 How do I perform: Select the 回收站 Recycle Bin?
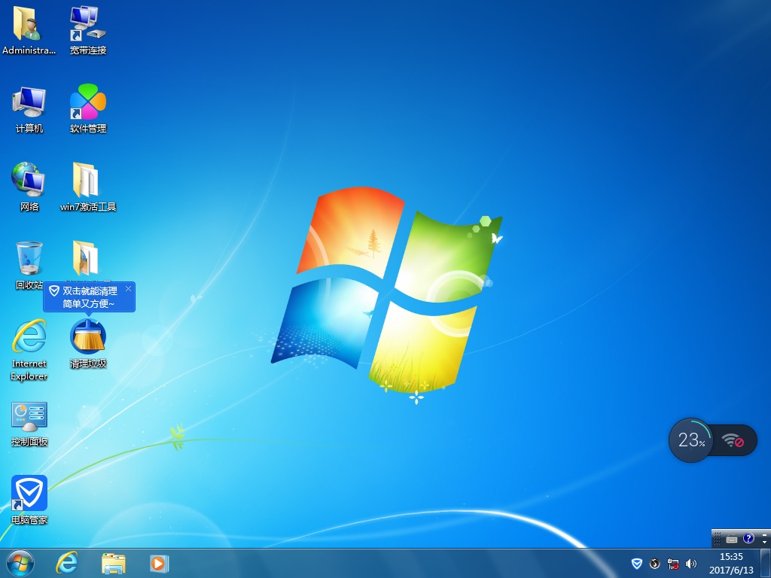click(29, 260)
